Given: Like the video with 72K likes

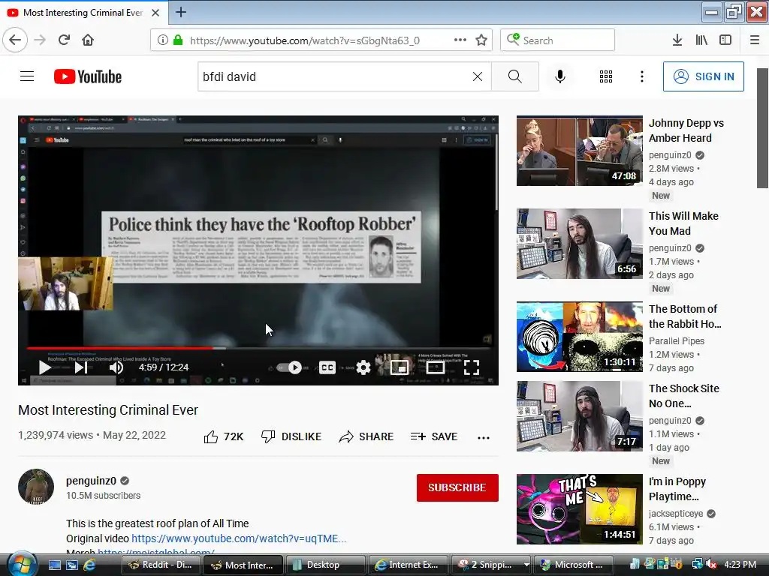Looking at the screenshot, I should (x=224, y=436).
